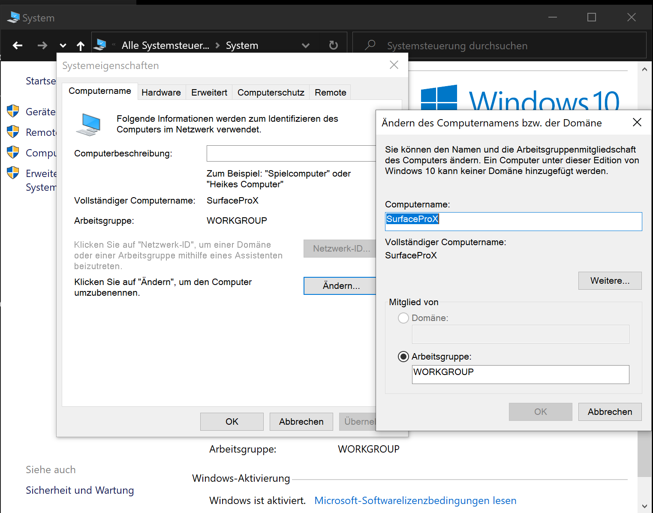Image resolution: width=653 pixels, height=513 pixels.
Task: Close the Systemeigenschaften dialog with X
Action: (394, 65)
